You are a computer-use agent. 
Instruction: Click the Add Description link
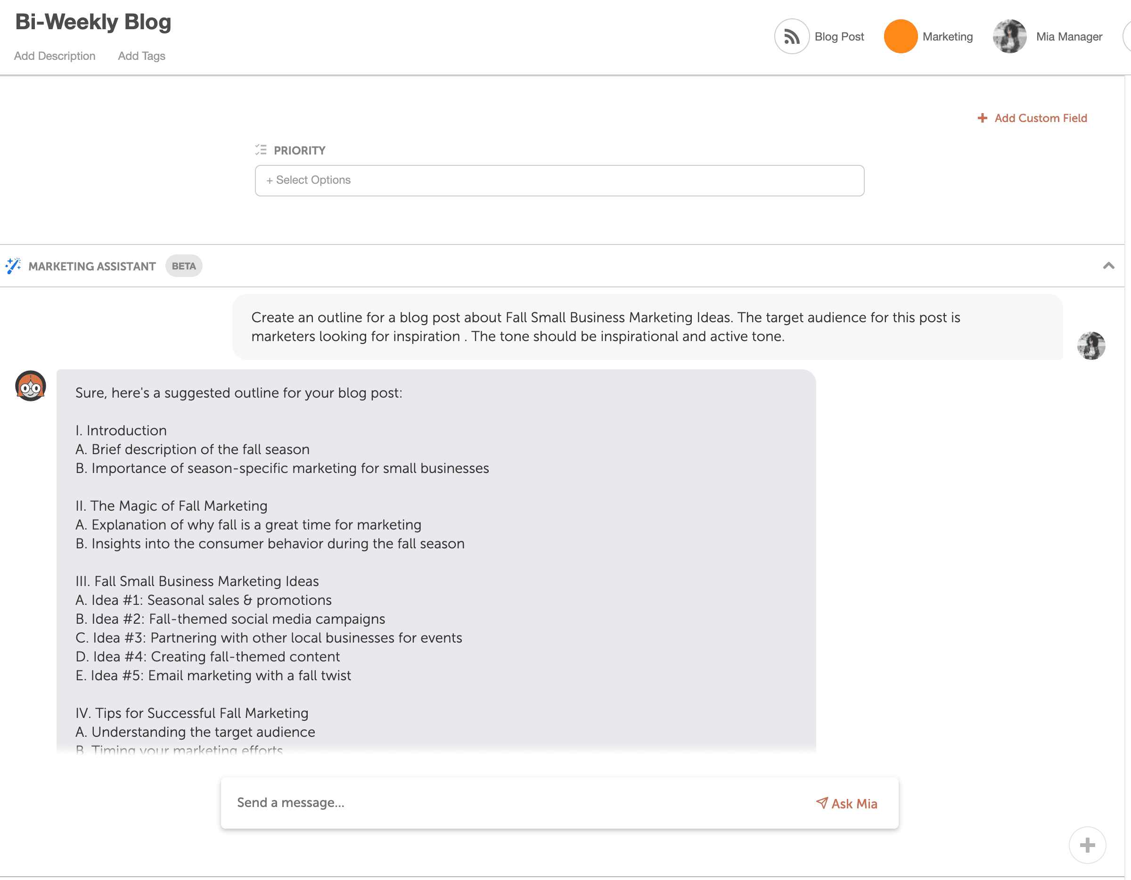(54, 56)
